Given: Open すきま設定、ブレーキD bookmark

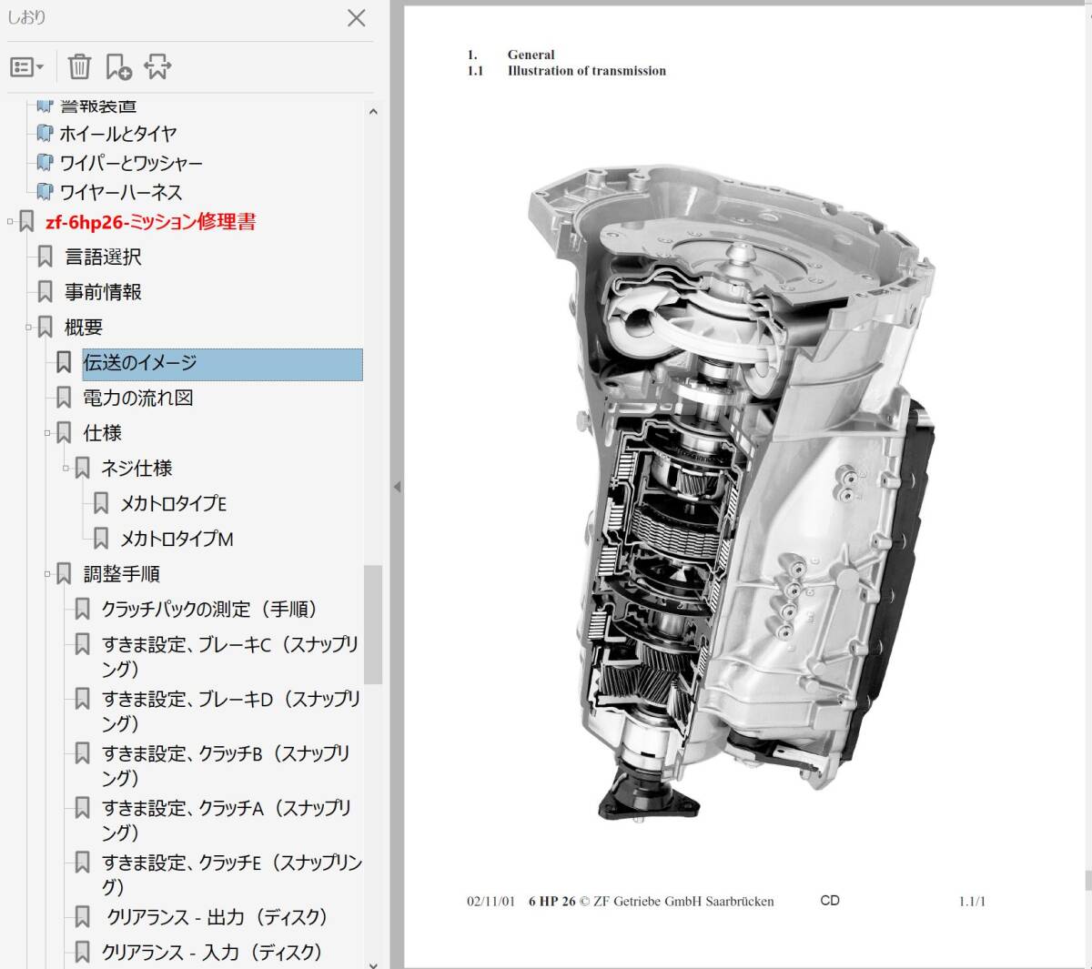Looking at the screenshot, I should (x=231, y=711).
